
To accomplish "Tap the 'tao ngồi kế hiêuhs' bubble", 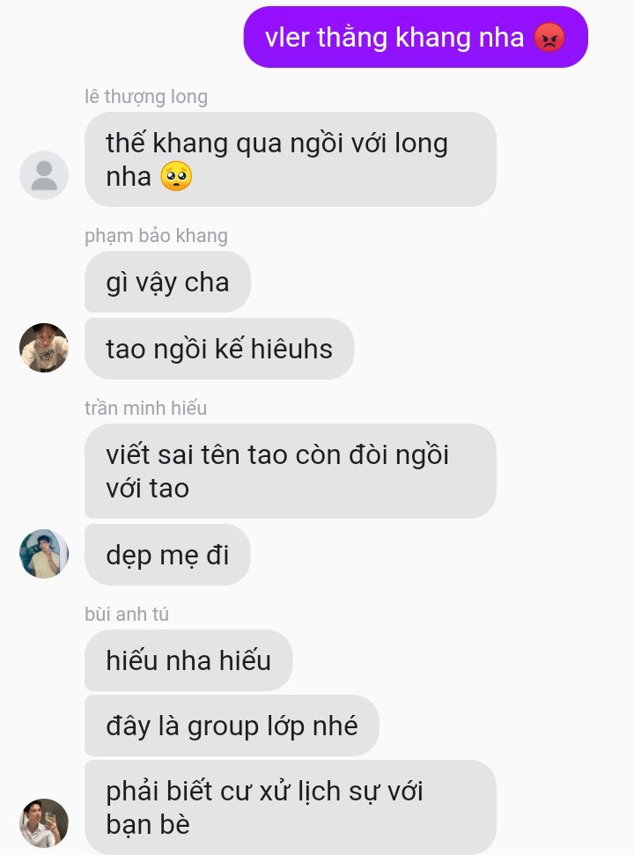I will click(219, 349).
